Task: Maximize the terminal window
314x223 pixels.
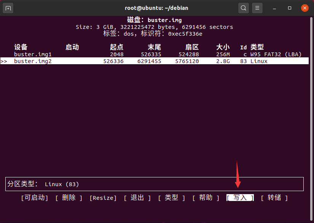Action: pos(290,8)
